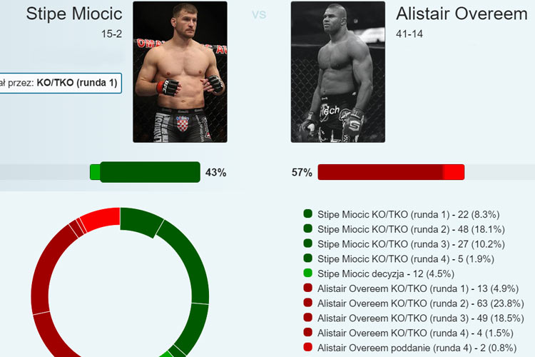The width and height of the screenshot is (535, 357).
Task: Open the Alistair Overeem name heading
Action: 462,14
